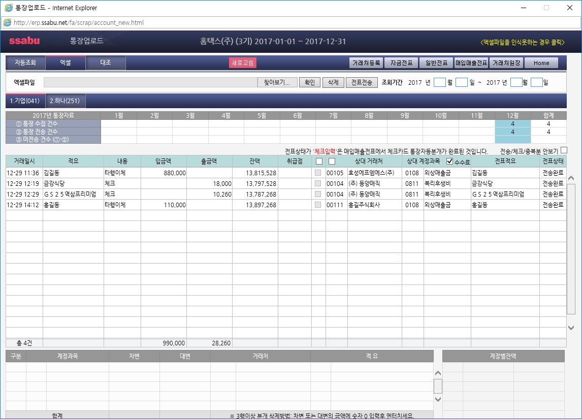Toggle second header checkbox before 상대 거래처
The width and height of the screenshot is (582, 419).
pos(332,161)
